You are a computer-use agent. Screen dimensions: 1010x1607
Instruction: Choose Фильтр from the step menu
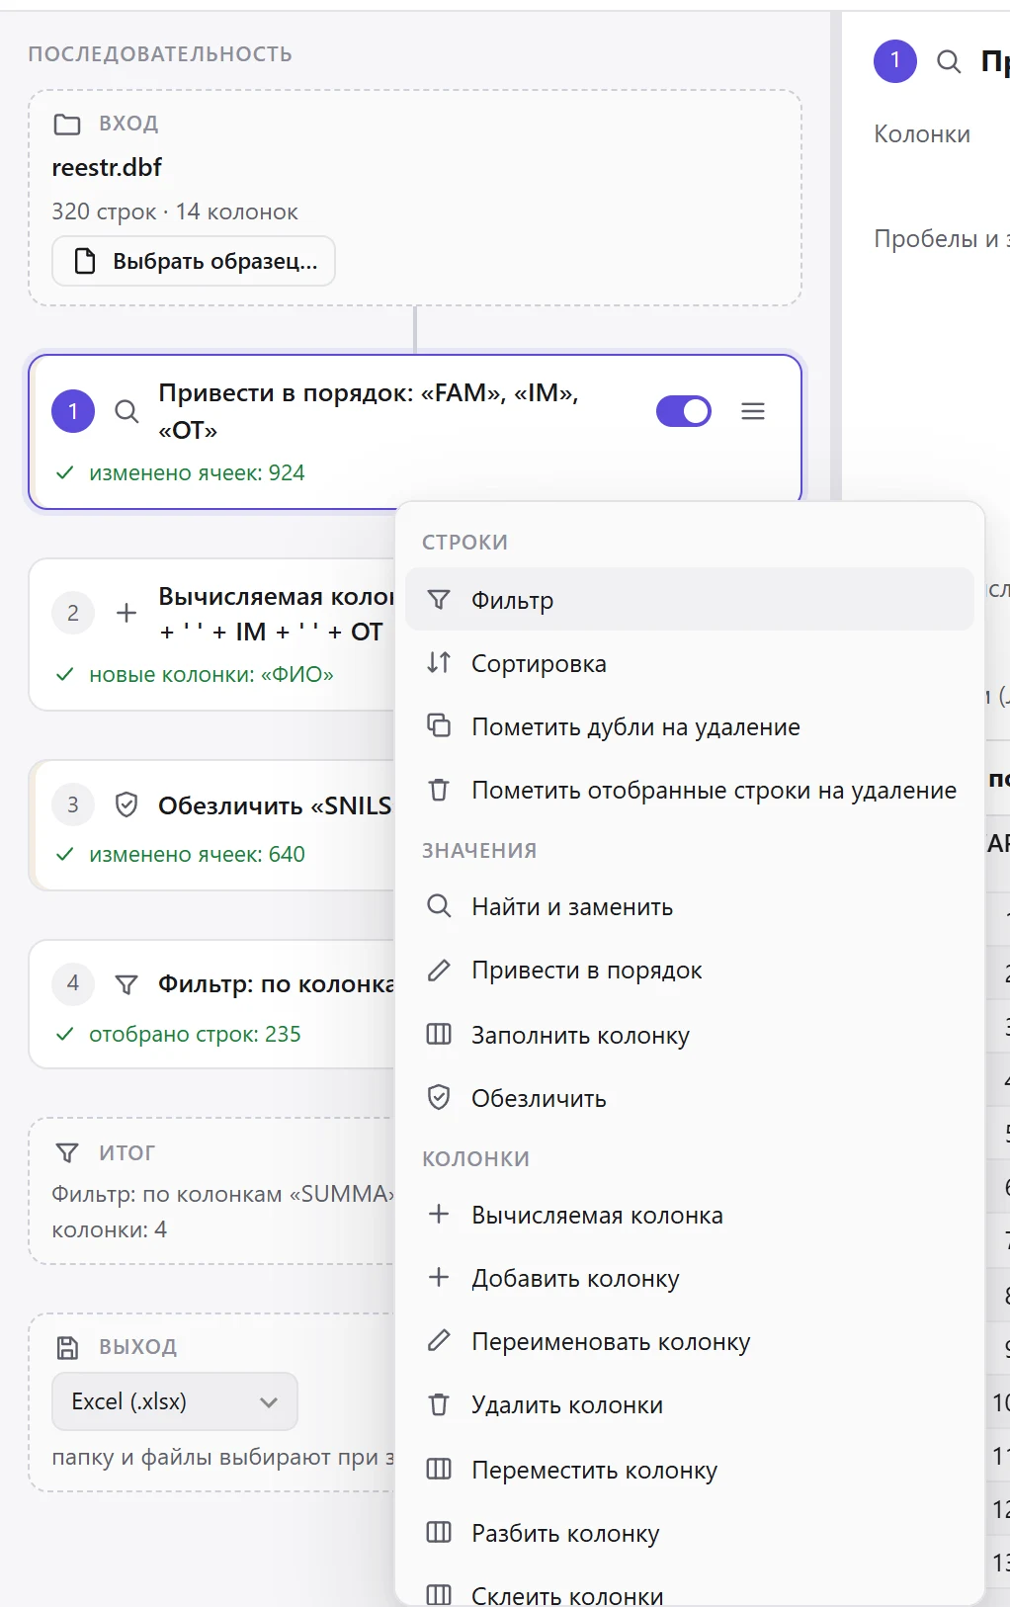tap(690, 600)
